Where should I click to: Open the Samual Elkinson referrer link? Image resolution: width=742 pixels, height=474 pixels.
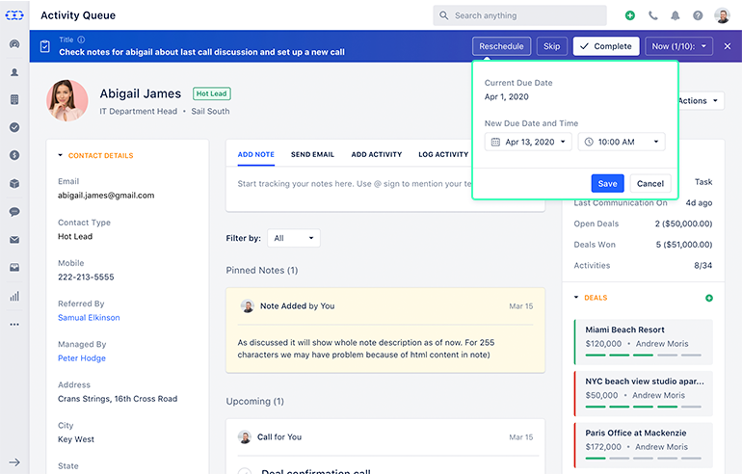(x=89, y=318)
